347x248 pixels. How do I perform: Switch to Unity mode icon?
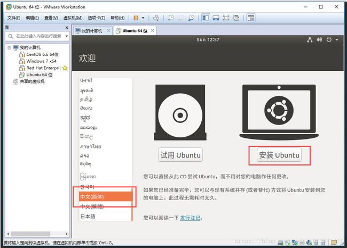click(236, 18)
